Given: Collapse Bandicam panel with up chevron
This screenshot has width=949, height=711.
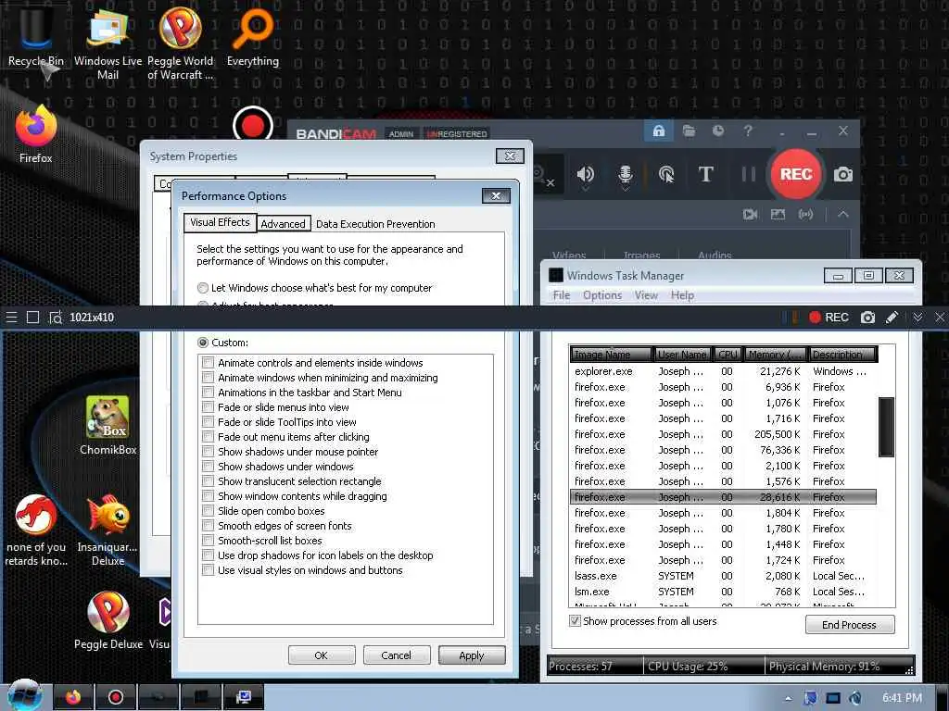Looking at the screenshot, I should pyautogui.click(x=843, y=214).
